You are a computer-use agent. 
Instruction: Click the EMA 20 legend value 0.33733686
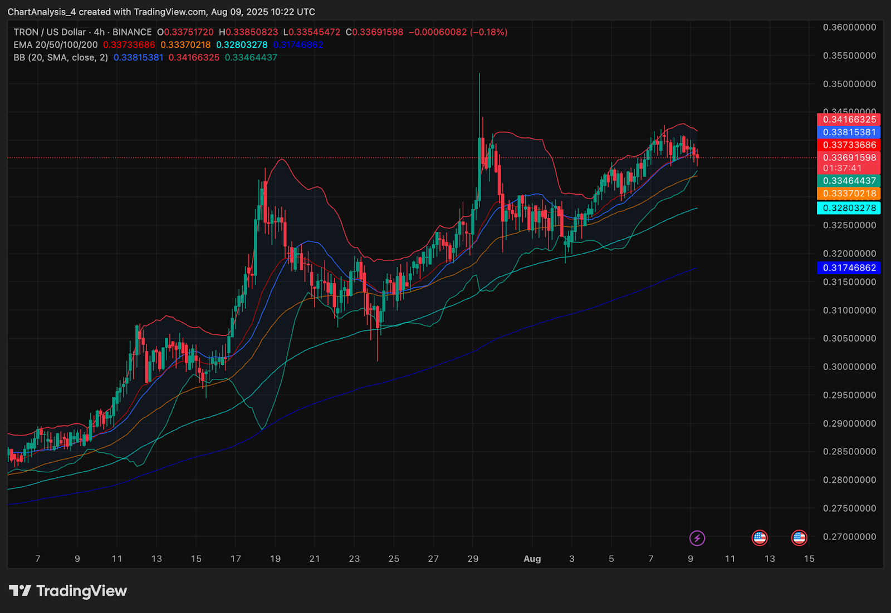129,45
